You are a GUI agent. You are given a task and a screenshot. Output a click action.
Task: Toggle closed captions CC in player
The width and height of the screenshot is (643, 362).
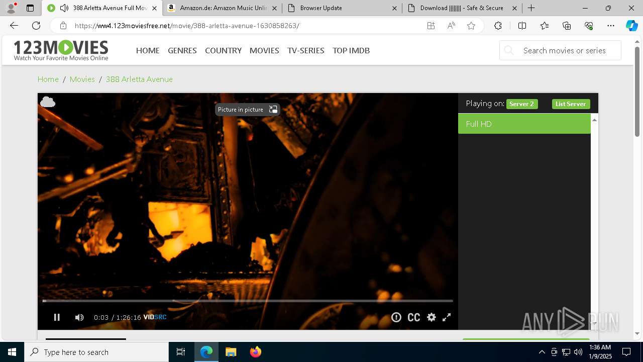click(x=414, y=317)
